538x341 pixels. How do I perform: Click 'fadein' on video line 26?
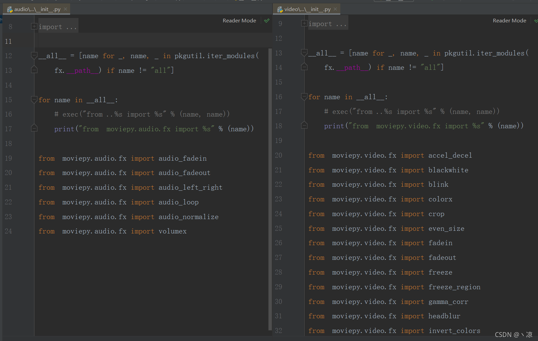[440, 243]
